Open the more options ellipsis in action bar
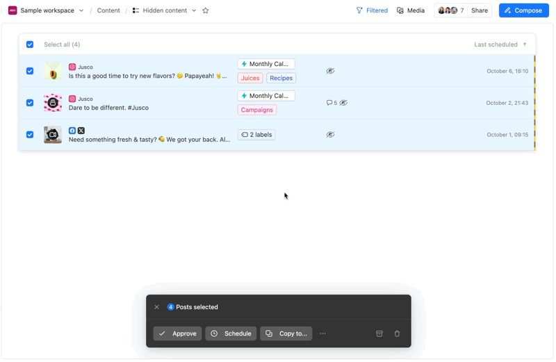556x362 pixels. (x=322, y=334)
